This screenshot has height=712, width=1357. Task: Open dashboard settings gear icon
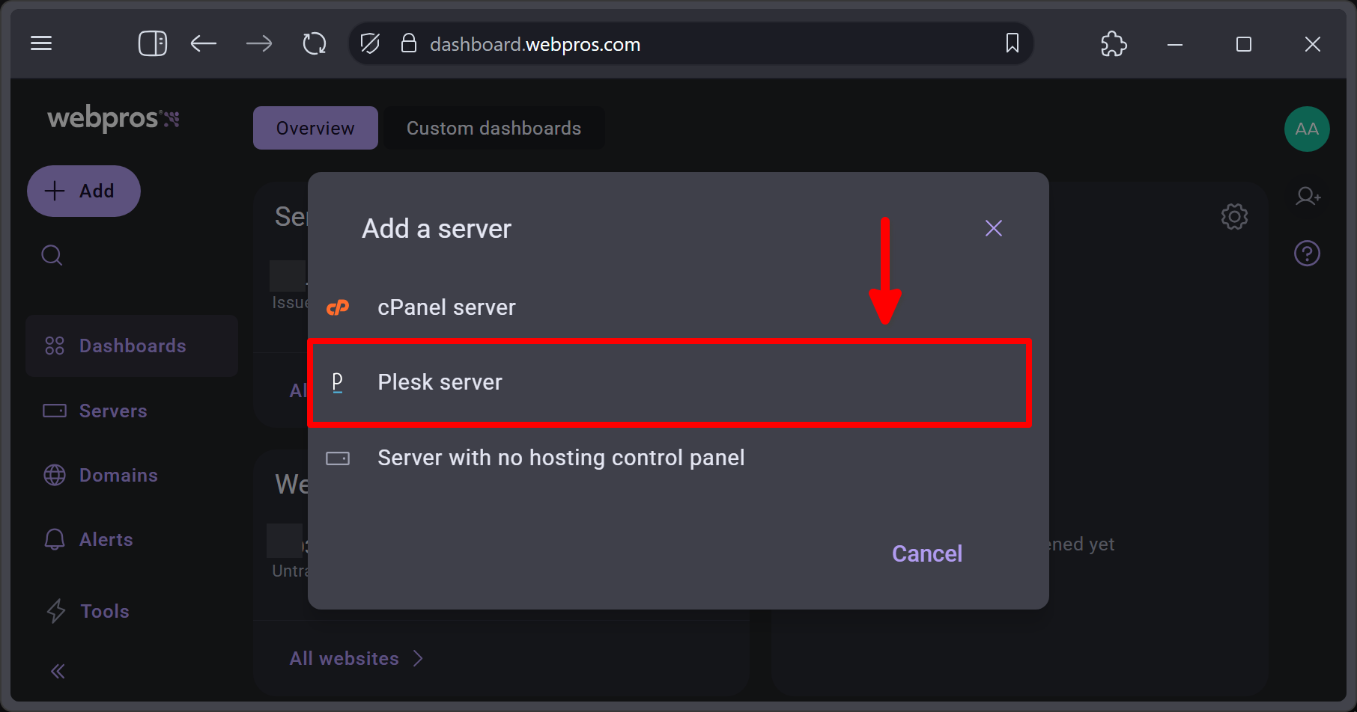pos(1234,217)
